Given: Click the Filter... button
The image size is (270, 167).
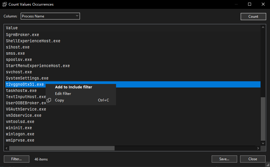Looking at the screenshot, I should [17, 159].
